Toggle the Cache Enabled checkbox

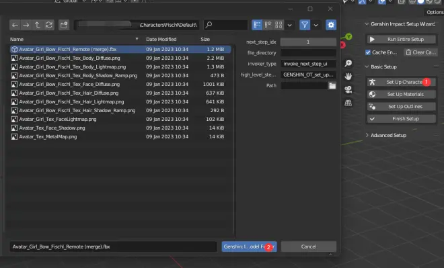pyautogui.click(x=368, y=52)
